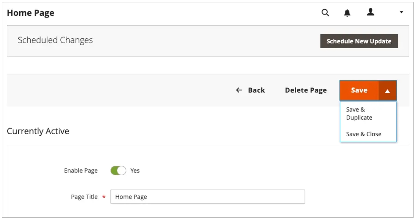Click the Yes label beside toggle
Viewport: 415px width, 220px height.
135,171
